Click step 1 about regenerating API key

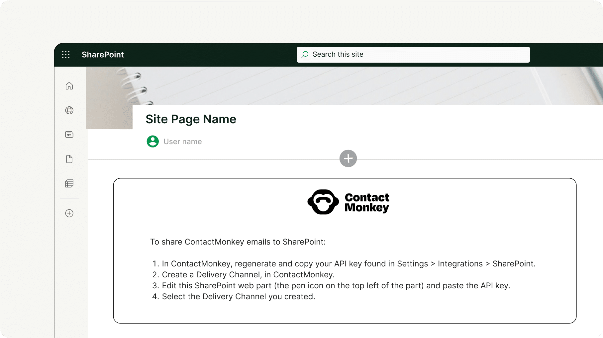coord(344,264)
